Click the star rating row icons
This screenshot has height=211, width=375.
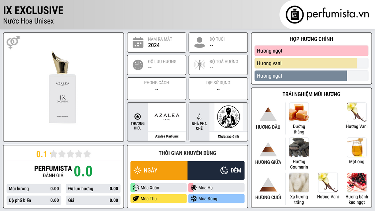click(x=70, y=154)
